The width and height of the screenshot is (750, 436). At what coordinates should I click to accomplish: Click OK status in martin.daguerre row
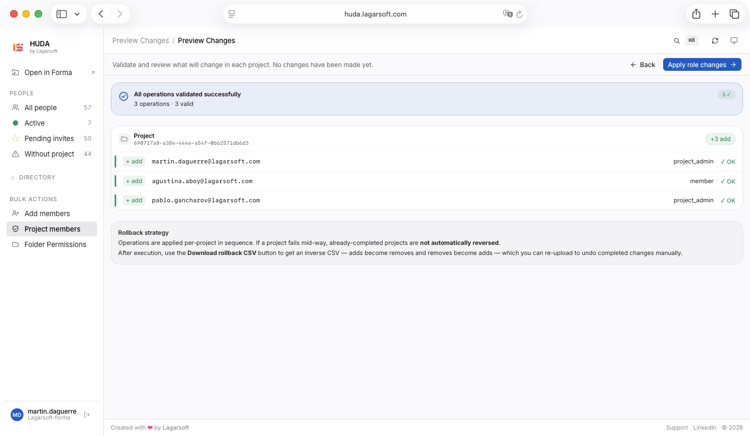pos(728,162)
